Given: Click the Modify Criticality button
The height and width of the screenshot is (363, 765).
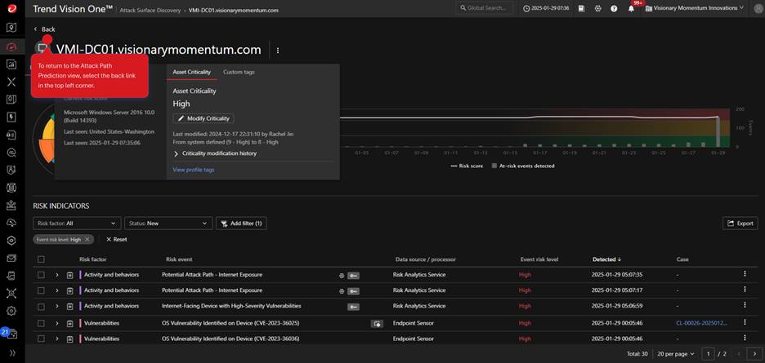Looking at the screenshot, I should click(x=204, y=118).
